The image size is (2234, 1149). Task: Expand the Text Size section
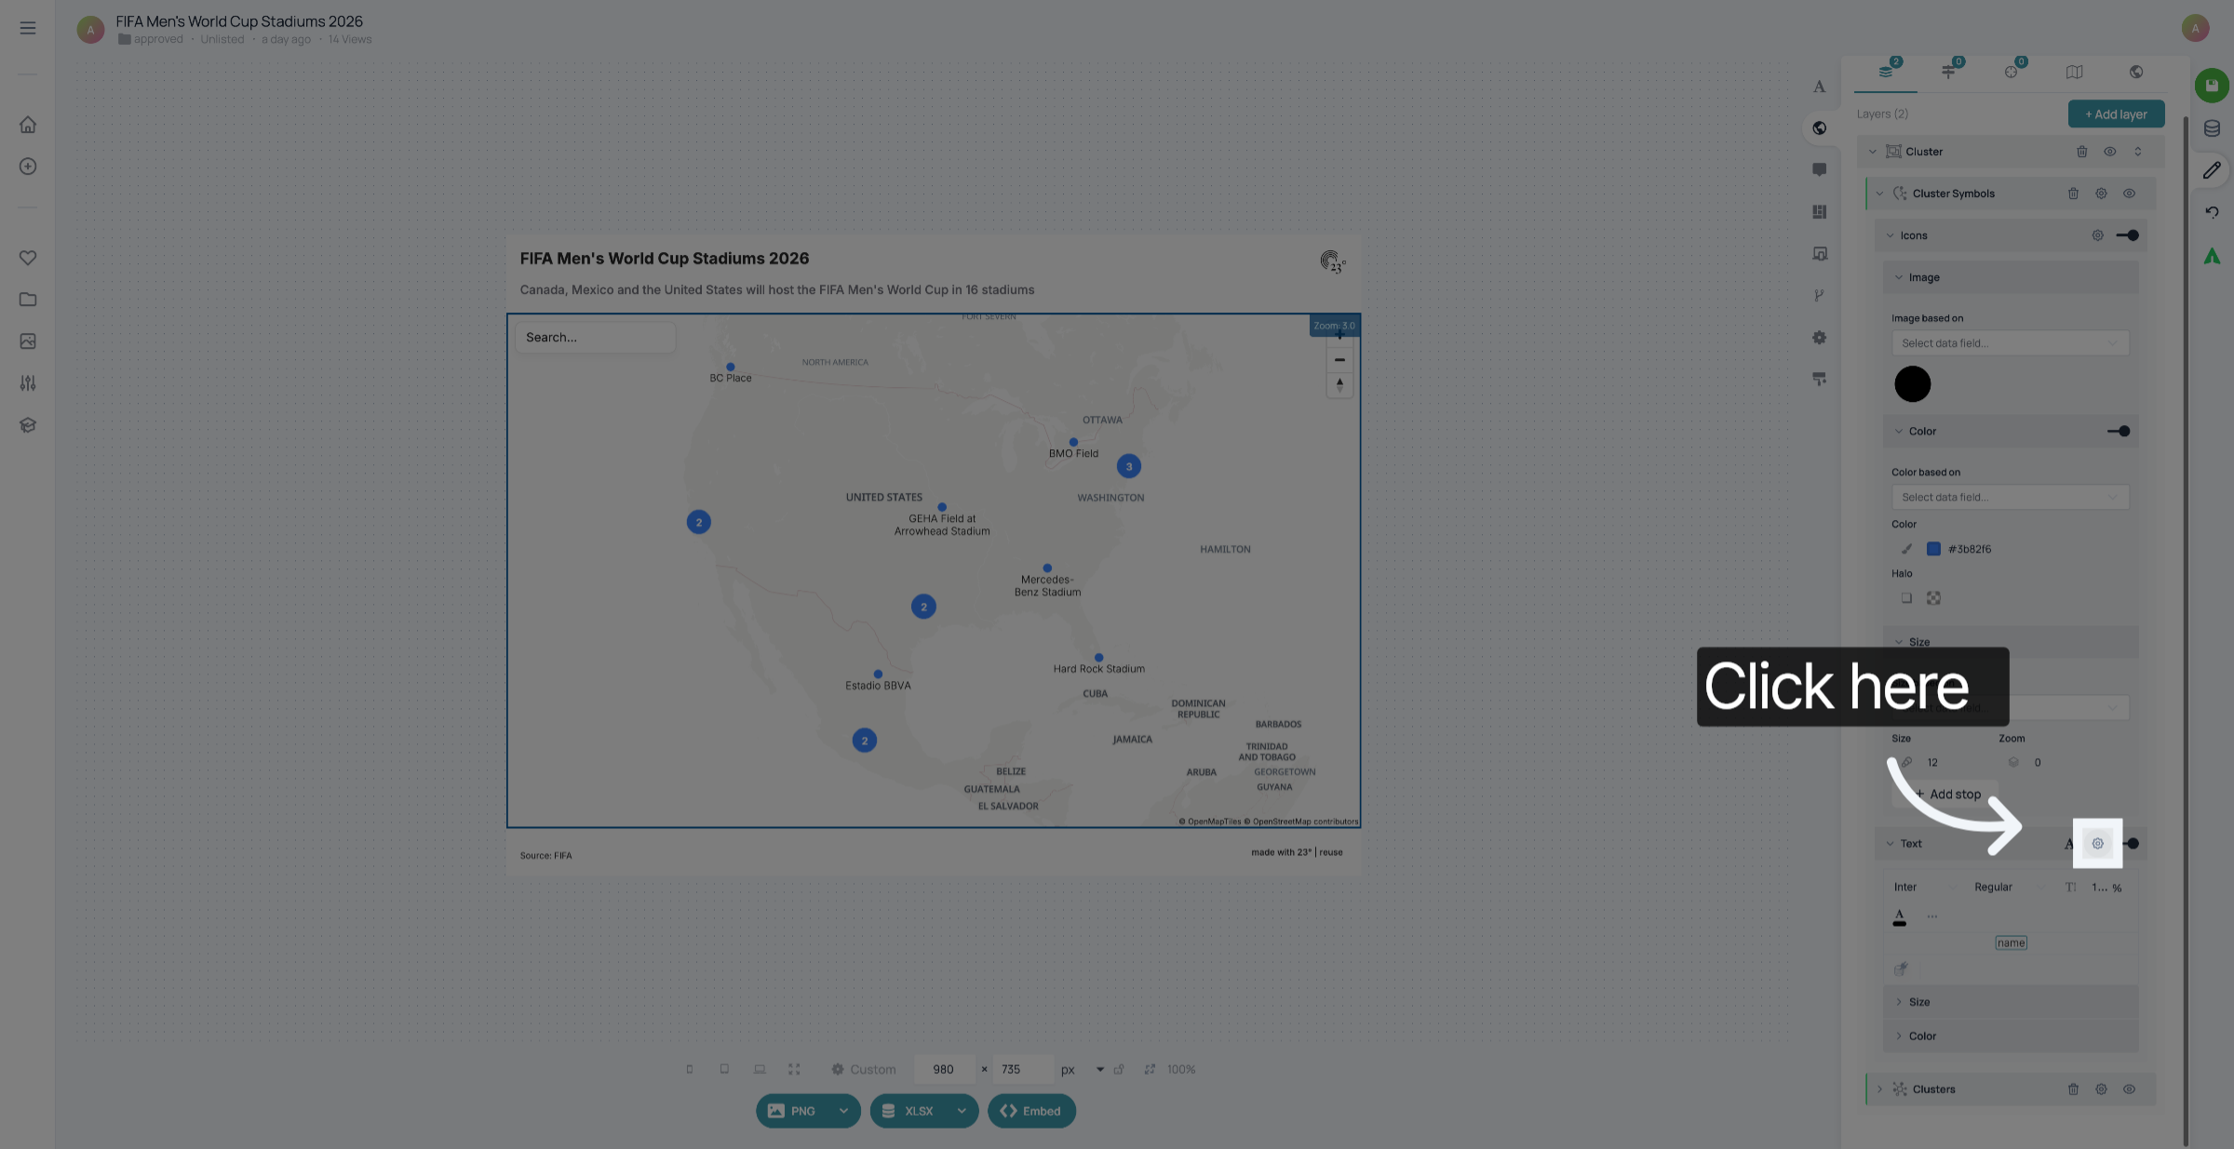click(2011, 1002)
